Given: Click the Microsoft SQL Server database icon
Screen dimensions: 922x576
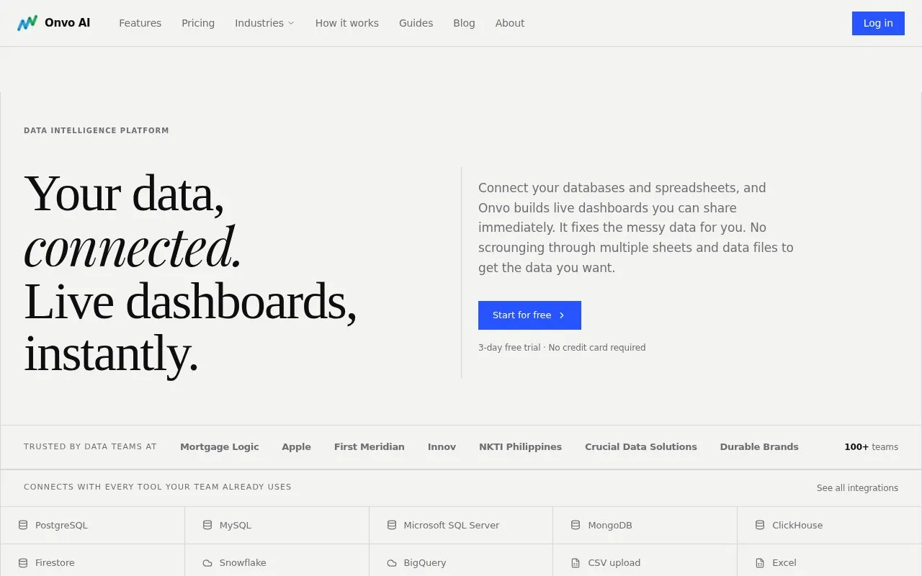Looking at the screenshot, I should 392,525.
